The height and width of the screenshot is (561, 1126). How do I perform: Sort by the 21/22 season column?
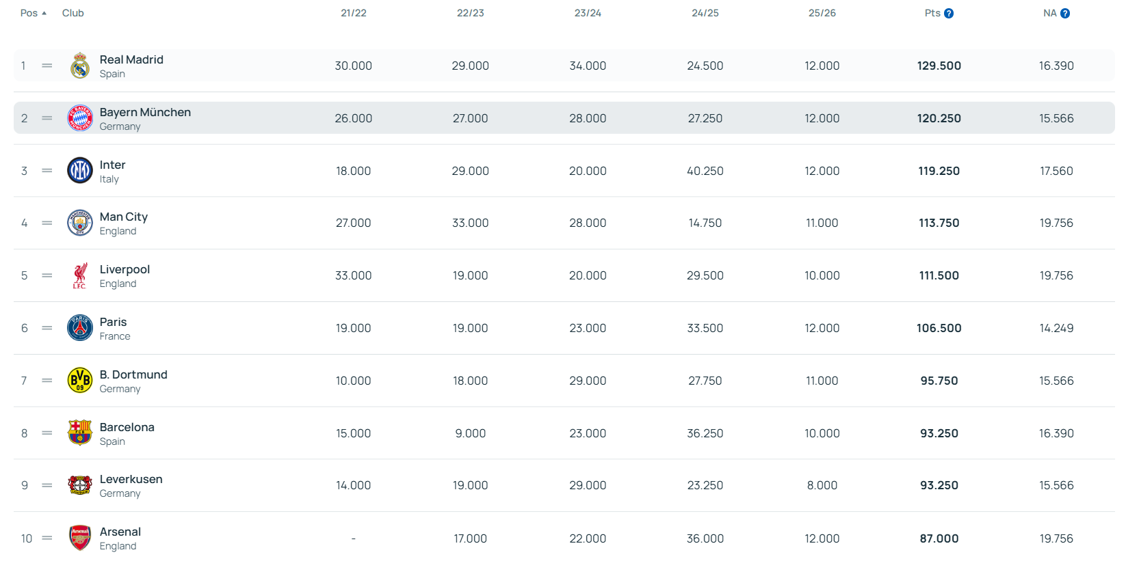point(354,13)
